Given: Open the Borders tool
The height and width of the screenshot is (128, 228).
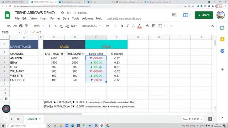Looking at the screenshot, I should point(154,26).
